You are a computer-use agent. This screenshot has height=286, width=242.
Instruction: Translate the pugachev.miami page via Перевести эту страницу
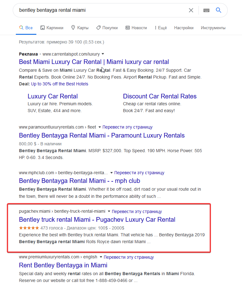137,211
